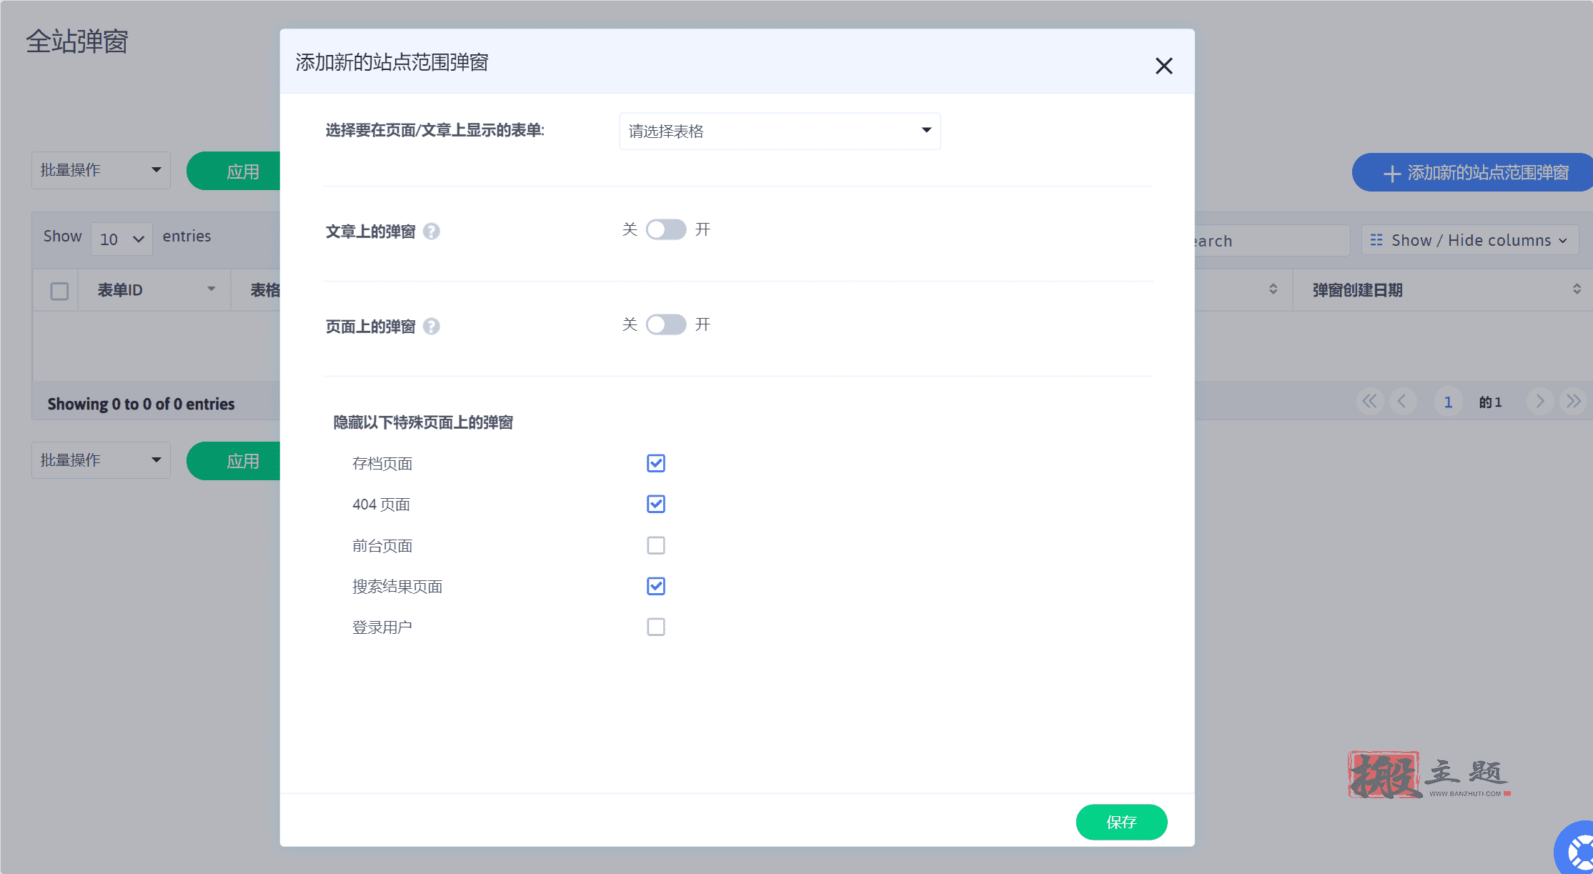Open Show / Hide columns dropdown
Image resolution: width=1593 pixels, height=874 pixels.
(x=1469, y=240)
